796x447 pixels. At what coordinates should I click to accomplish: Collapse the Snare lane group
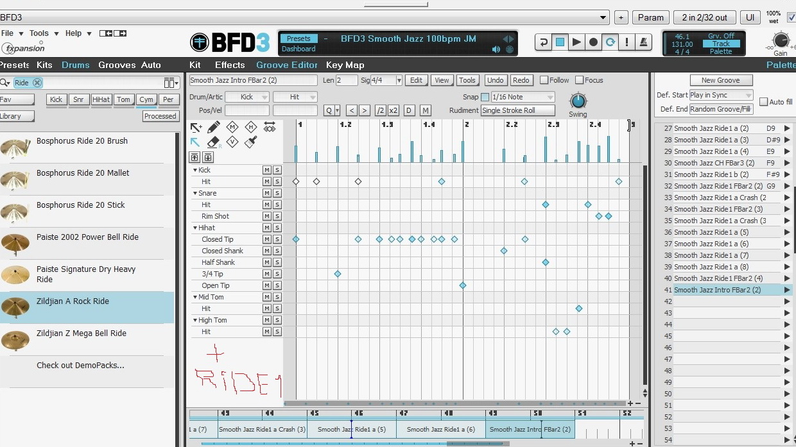tap(195, 193)
